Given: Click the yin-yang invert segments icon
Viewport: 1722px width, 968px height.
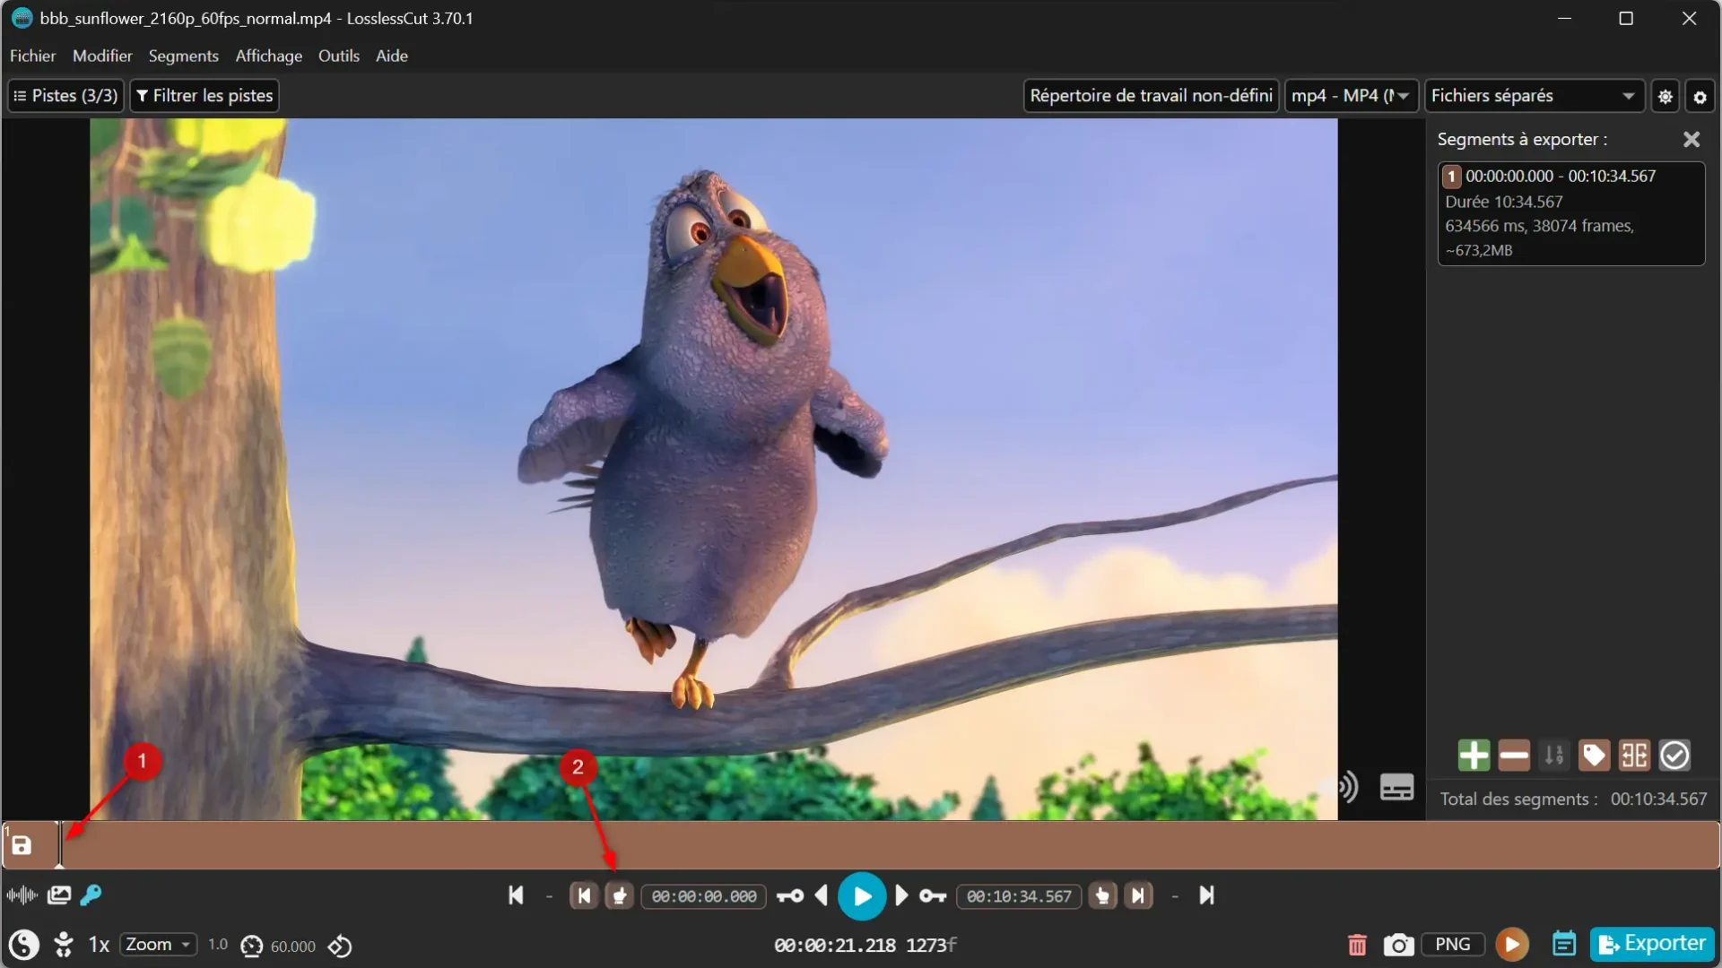Looking at the screenshot, I should (24, 945).
